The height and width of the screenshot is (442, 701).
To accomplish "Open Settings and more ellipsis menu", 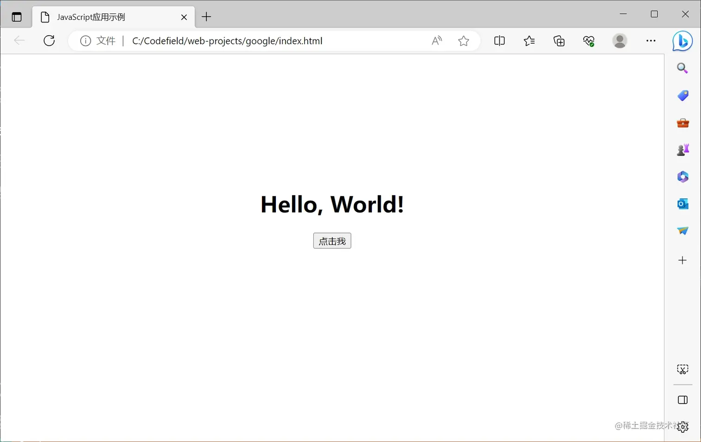I will [651, 41].
